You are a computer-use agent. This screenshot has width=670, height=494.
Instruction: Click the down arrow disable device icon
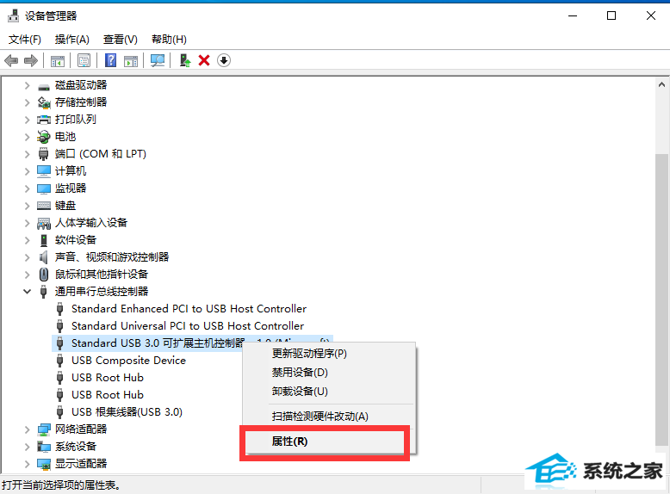pos(224,60)
